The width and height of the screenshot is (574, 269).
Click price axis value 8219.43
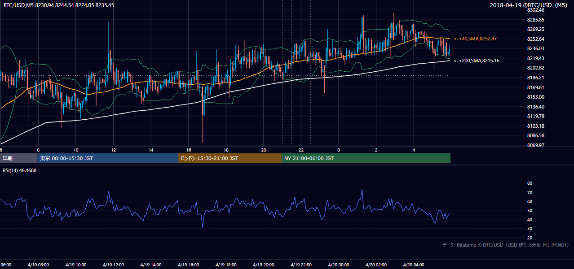coord(535,58)
